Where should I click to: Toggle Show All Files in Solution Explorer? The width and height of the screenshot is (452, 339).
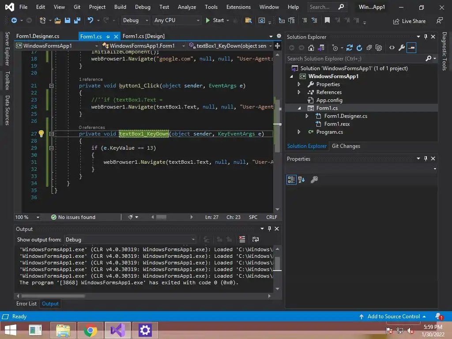point(379,48)
